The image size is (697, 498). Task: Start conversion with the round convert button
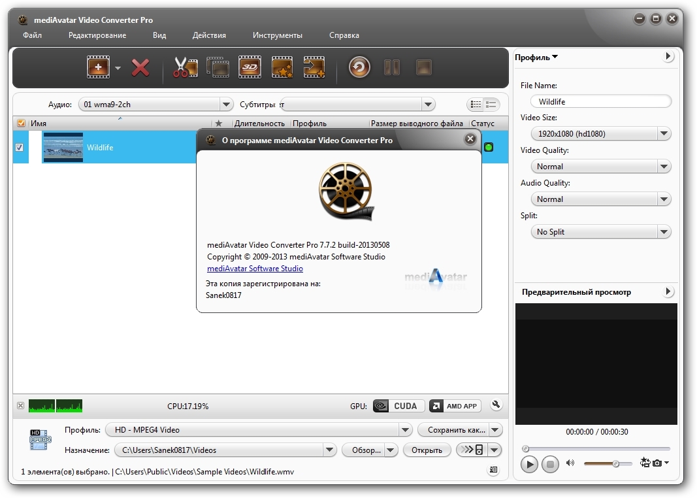(x=359, y=67)
